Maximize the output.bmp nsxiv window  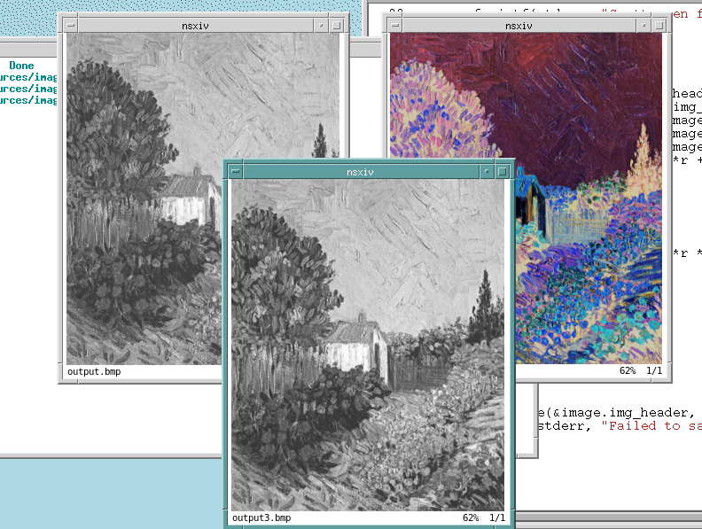(337, 26)
